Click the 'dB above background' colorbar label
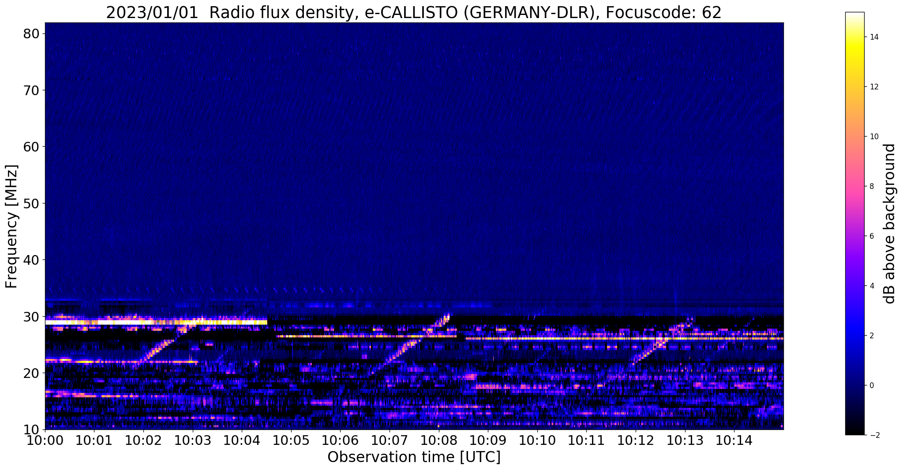The image size is (903, 470). [890, 224]
